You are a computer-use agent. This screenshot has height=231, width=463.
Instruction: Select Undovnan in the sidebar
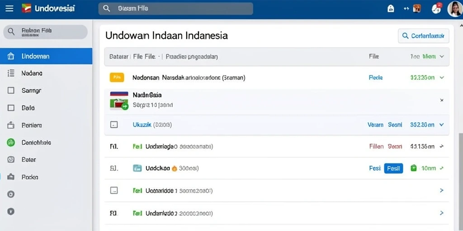[46, 56]
